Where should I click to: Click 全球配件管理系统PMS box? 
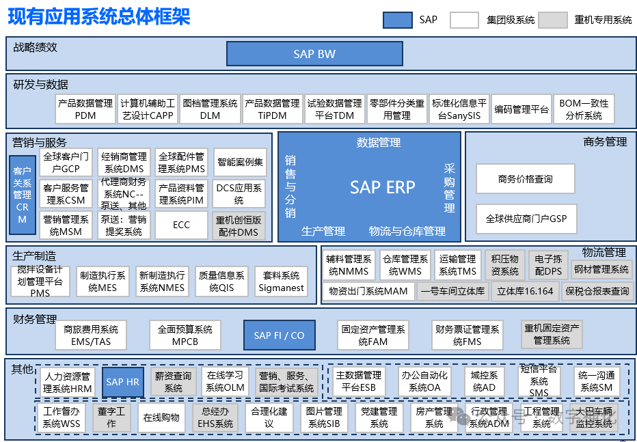pos(182,163)
